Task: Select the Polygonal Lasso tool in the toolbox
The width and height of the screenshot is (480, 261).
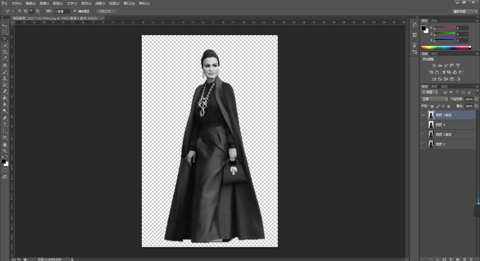Action: pos(5,39)
